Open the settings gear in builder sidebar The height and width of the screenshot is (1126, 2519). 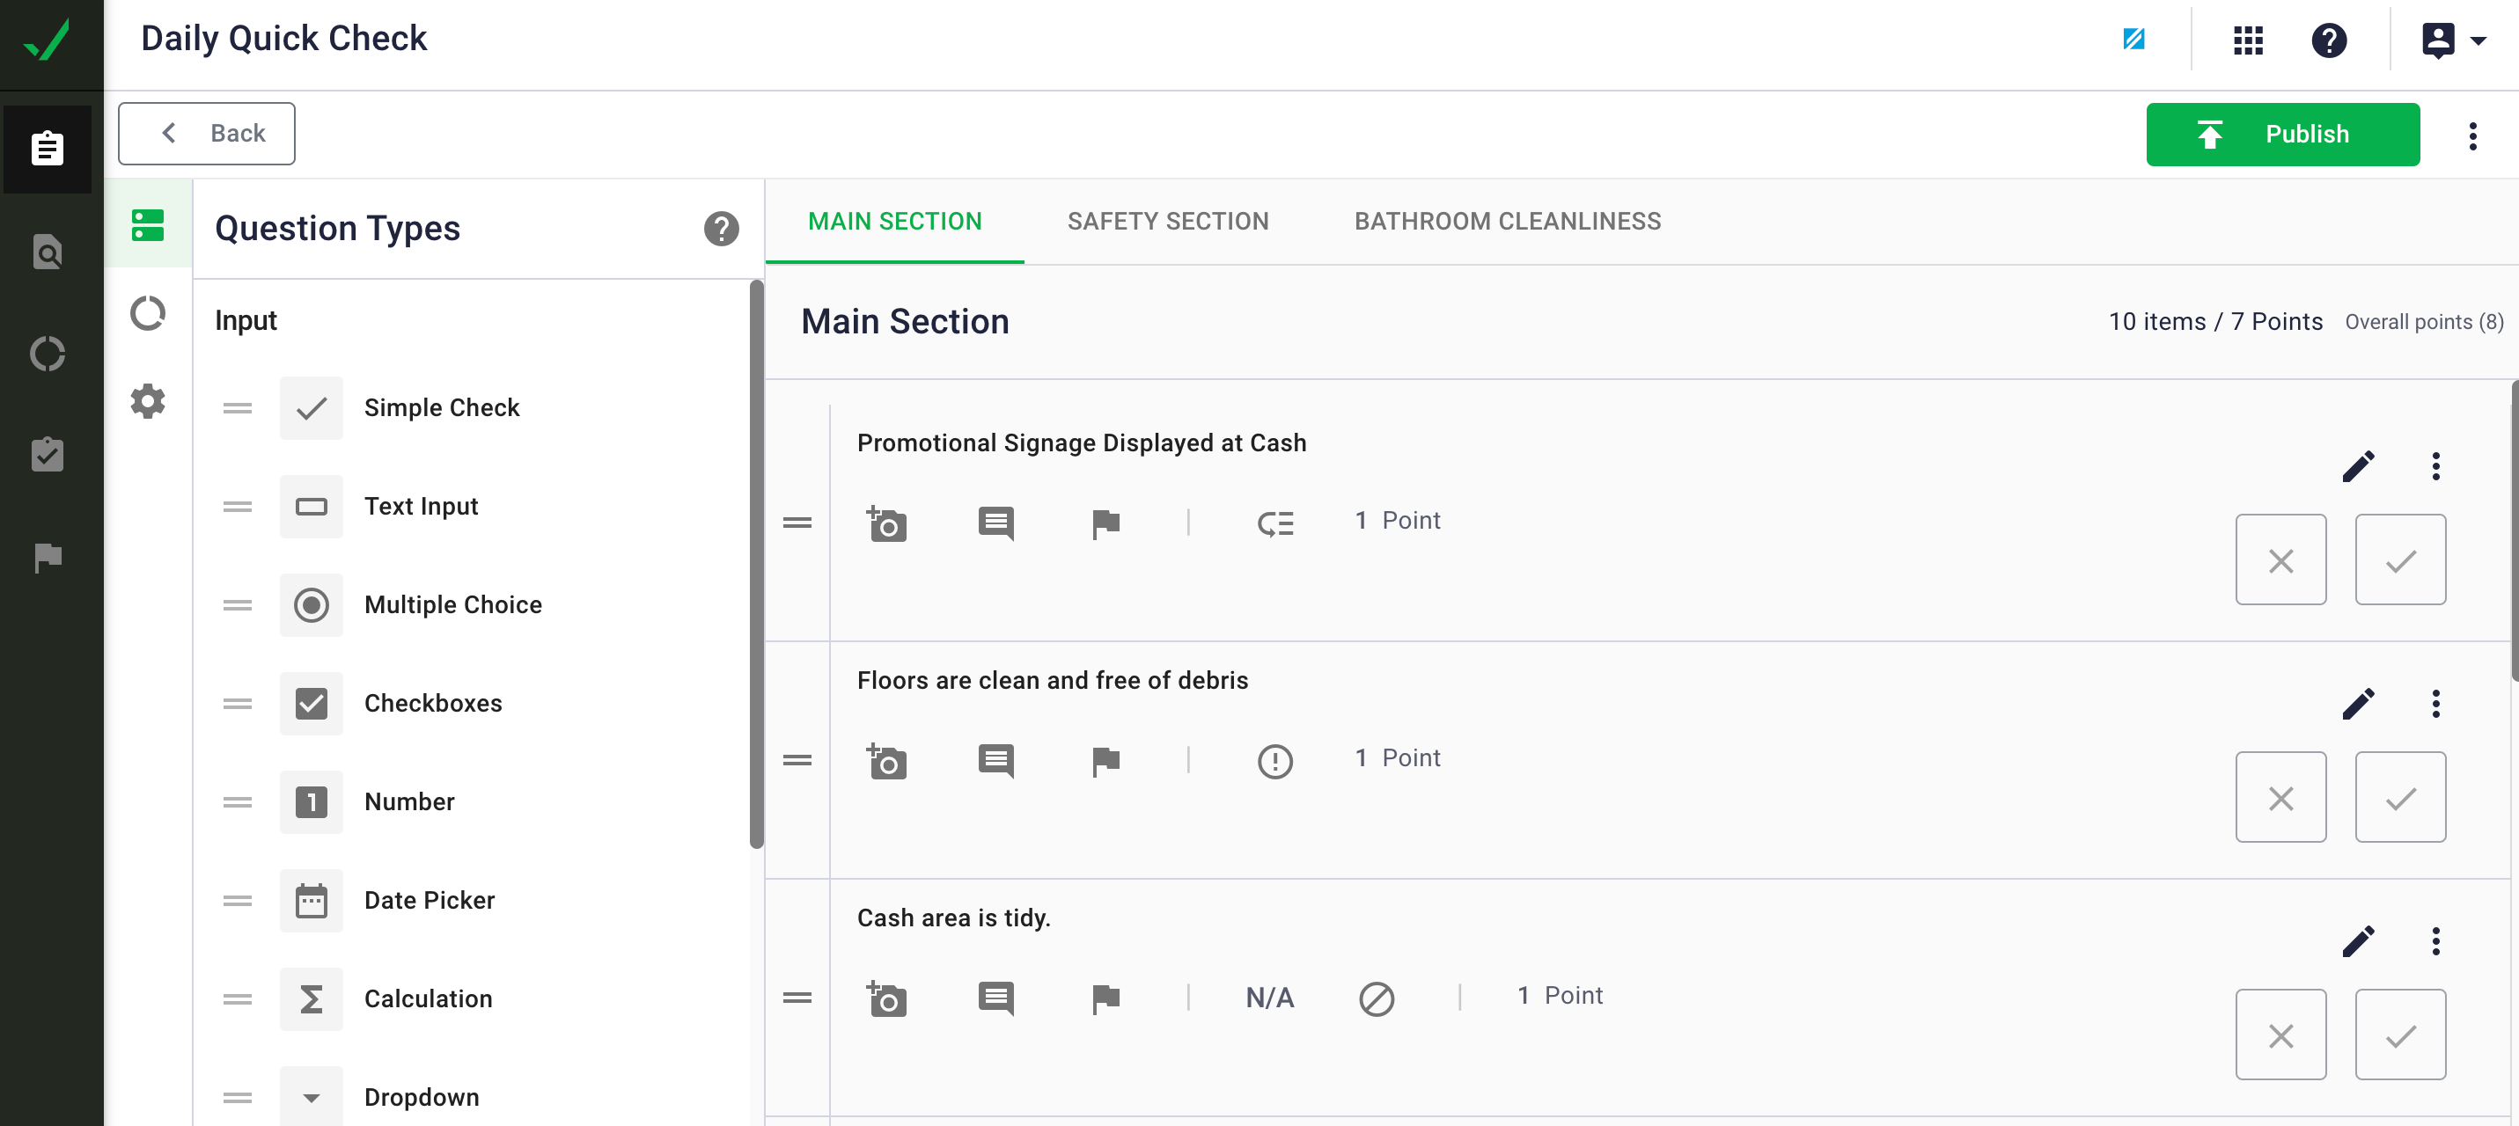coord(148,401)
